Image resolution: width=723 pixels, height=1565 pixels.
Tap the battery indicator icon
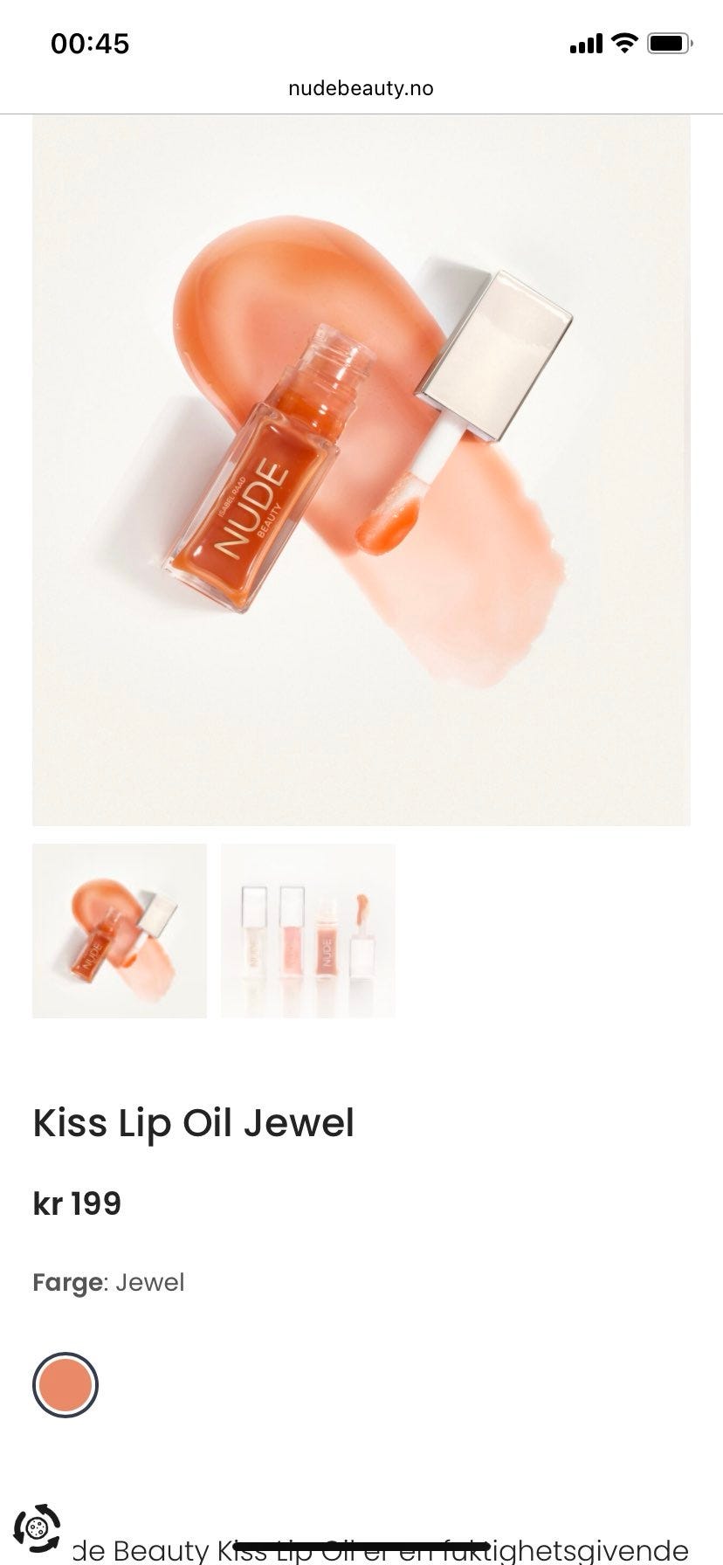pos(670,43)
